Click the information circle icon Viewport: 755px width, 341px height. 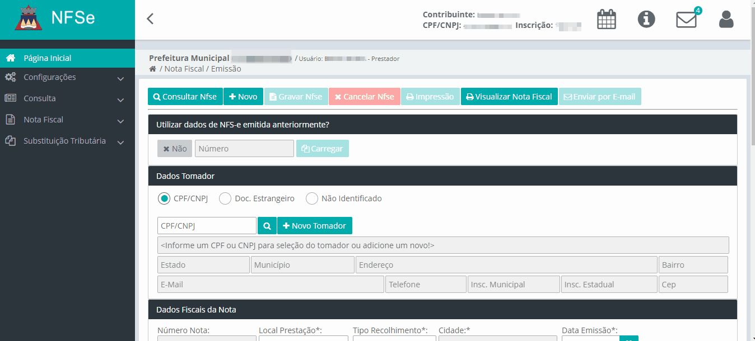(646, 20)
